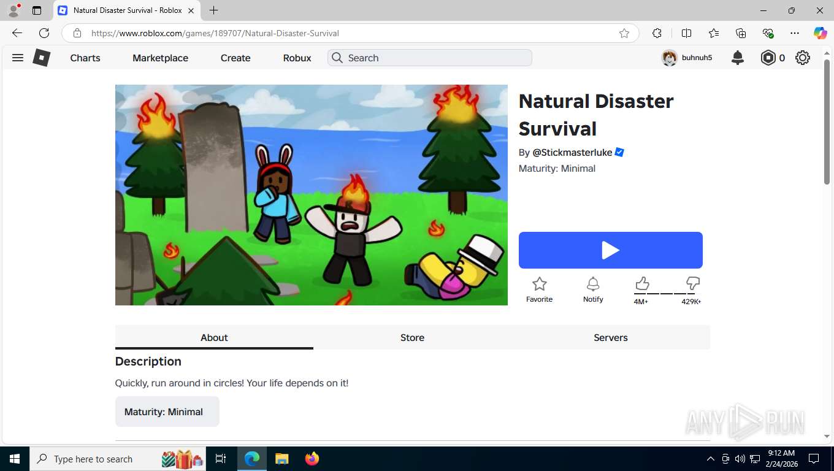View site information padlock icon
The height and width of the screenshot is (471, 834).
coord(77,33)
